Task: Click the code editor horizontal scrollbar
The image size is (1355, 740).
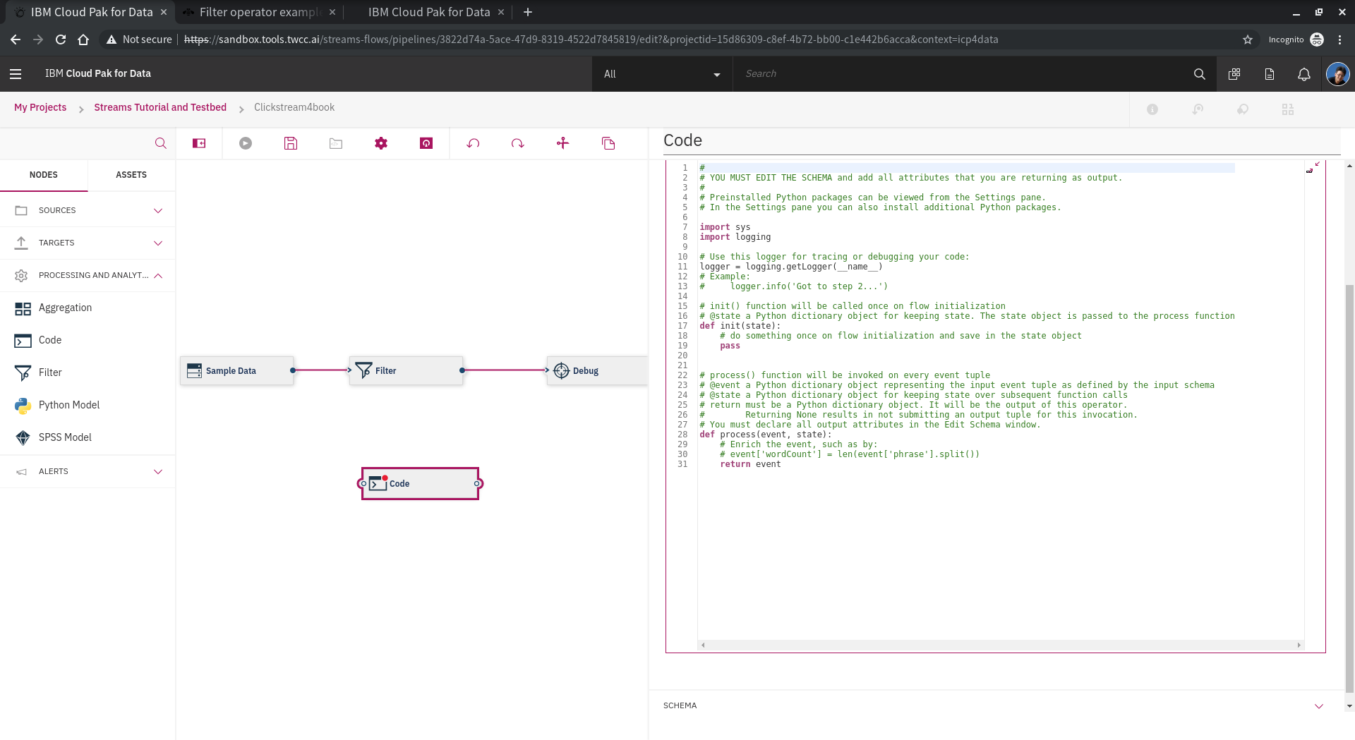Action: (x=1000, y=645)
